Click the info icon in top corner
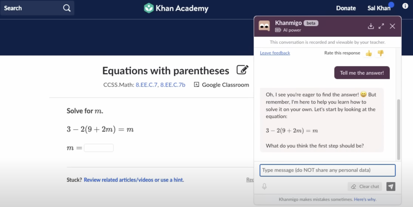 click(405, 6)
